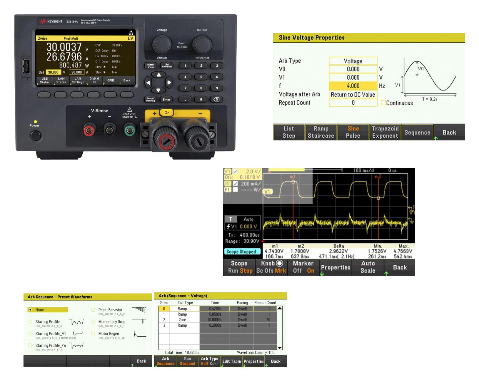Click the Starting Profile_FW waveform thumbnail
The width and height of the screenshot is (479, 381).
76,345
